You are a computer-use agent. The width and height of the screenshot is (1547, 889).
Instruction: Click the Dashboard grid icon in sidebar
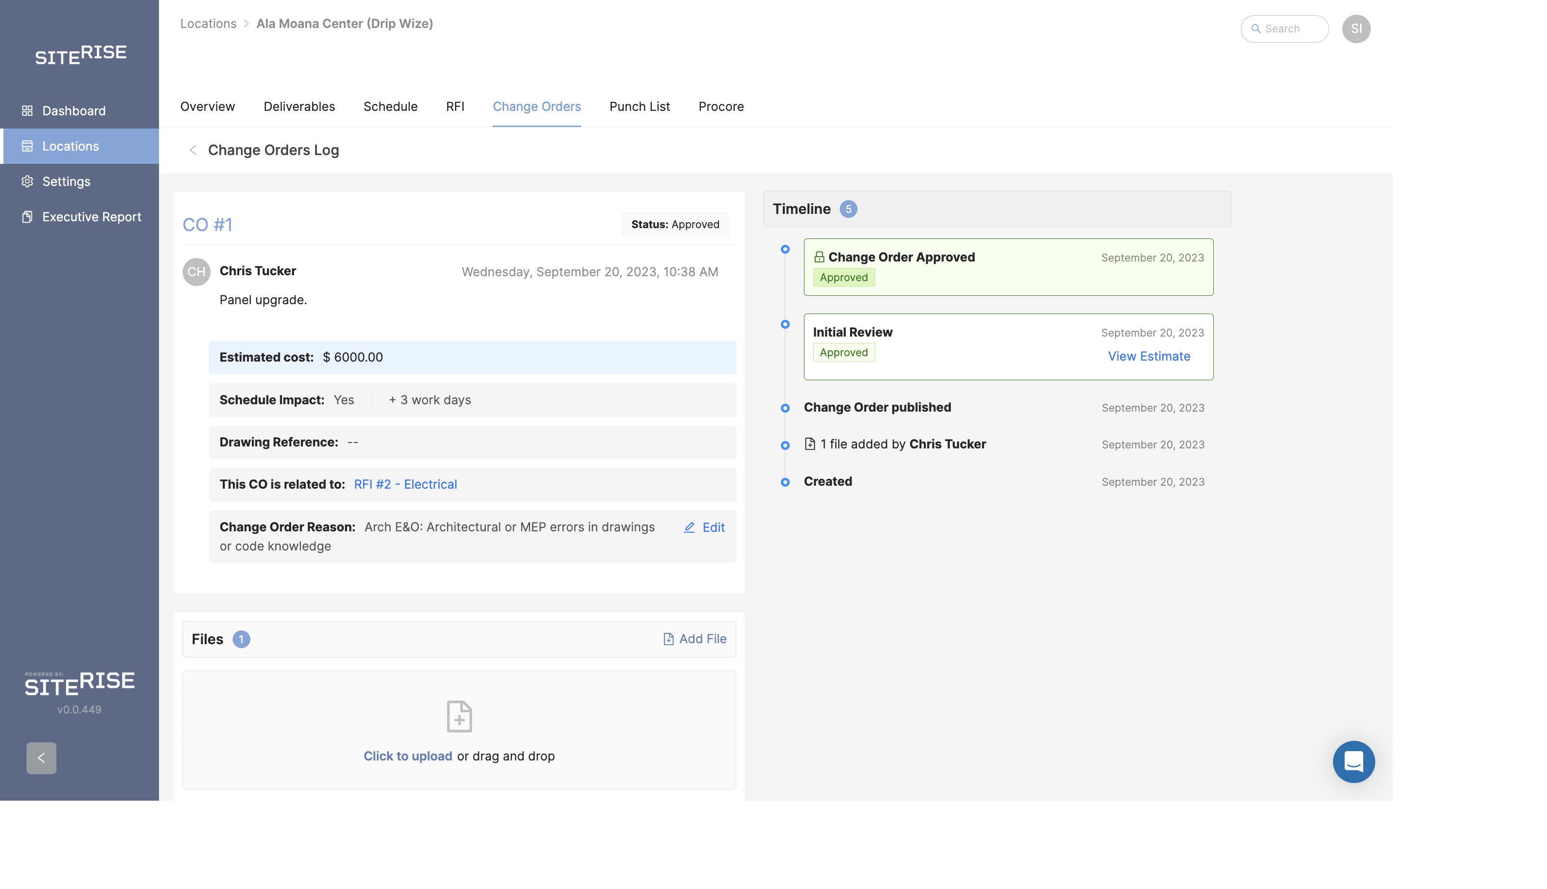click(x=27, y=110)
